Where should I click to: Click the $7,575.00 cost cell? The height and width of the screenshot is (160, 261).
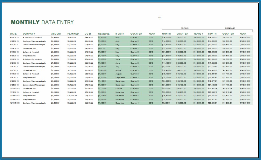(x=89, y=96)
